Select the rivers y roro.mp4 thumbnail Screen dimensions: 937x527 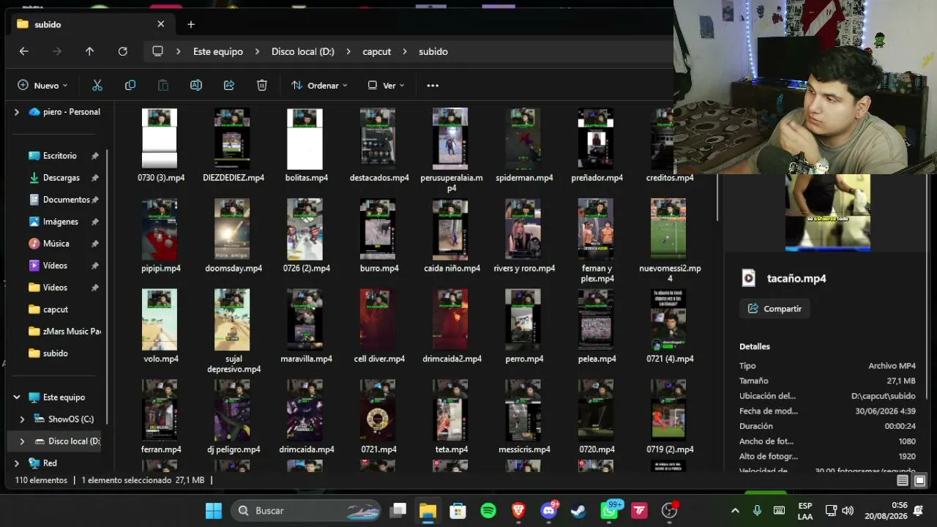[x=523, y=229]
